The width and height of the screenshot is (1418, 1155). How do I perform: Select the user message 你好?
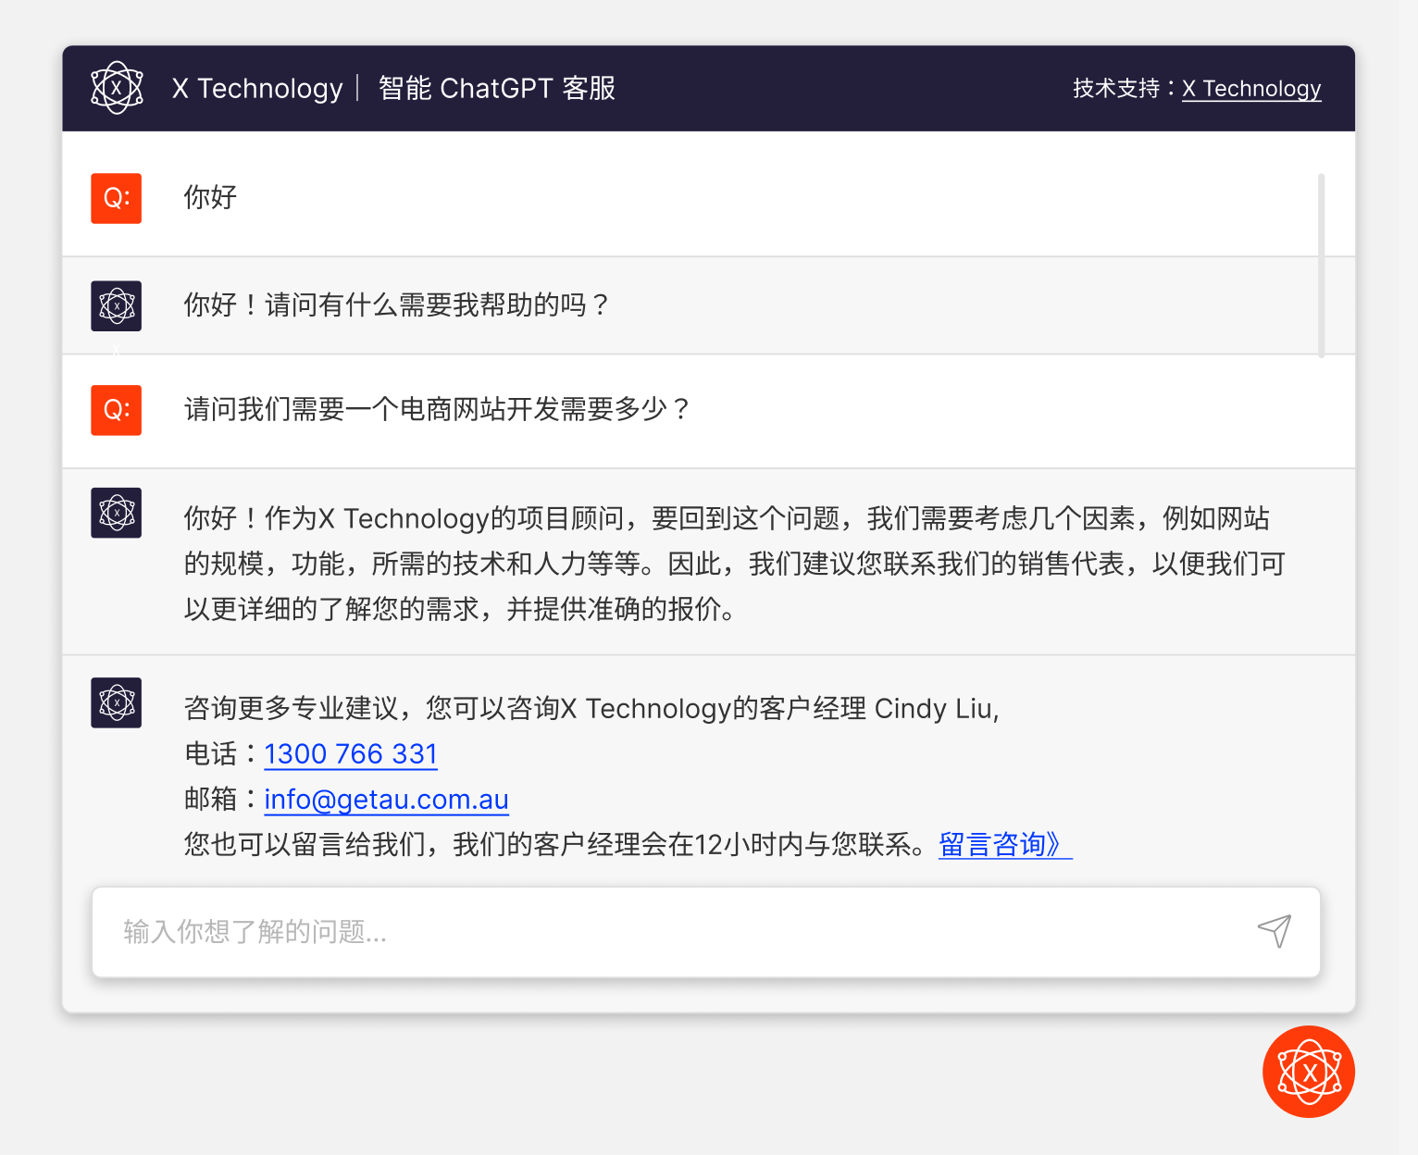pyautogui.click(x=211, y=198)
